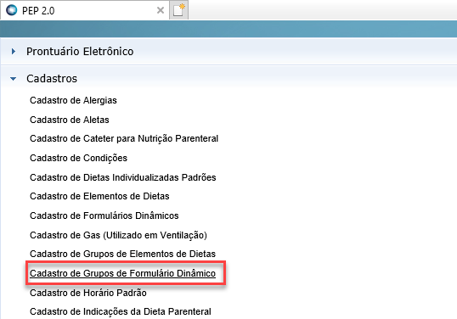Open Cadastro de Dietas Individualizadas Padrões
The width and height of the screenshot is (457, 319).
[x=122, y=177]
